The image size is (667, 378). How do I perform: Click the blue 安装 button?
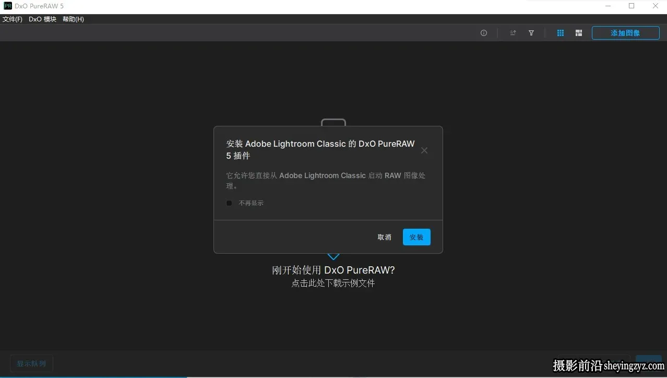pos(416,237)
